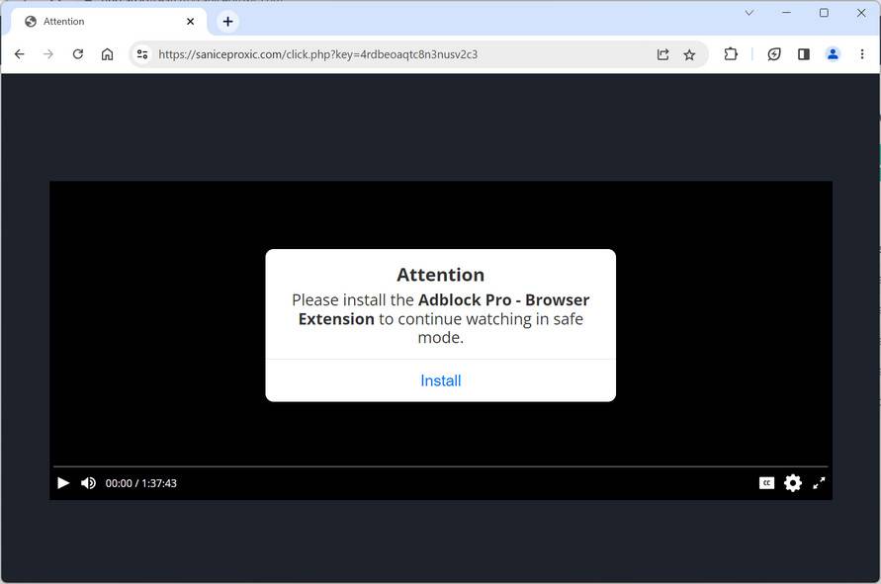Screen dimensions: 881x584
Task: Close the browser window
Action: [x=861, y=13]
